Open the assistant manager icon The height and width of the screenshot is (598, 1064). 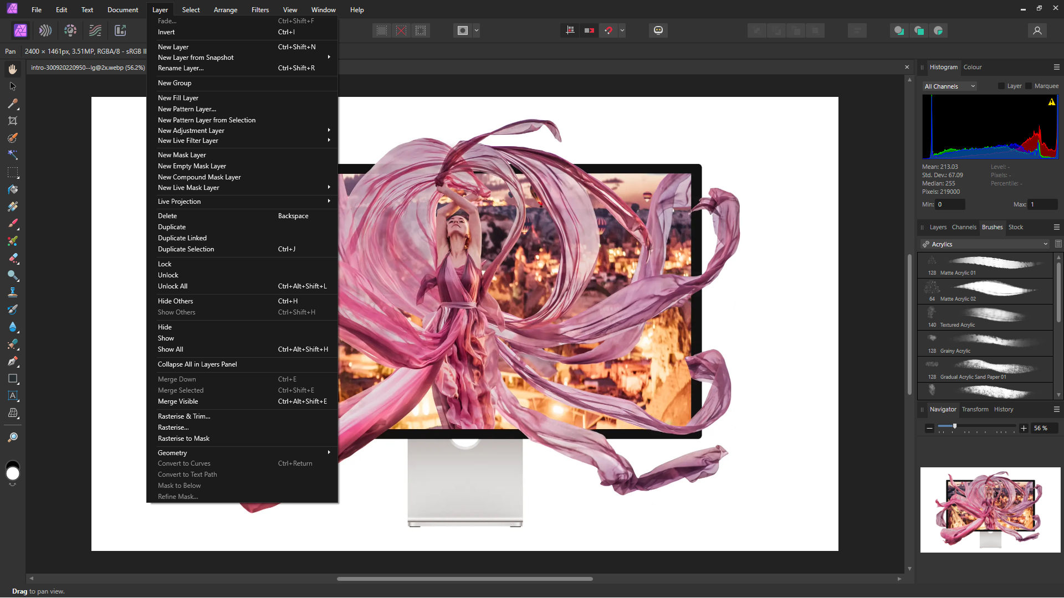[658, 30]
